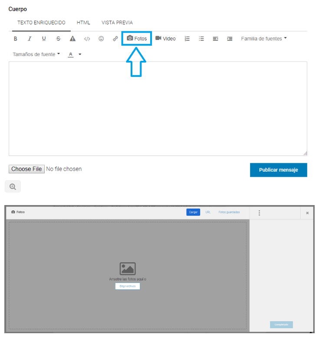This screenshot has height=338, width=319.
Task: Open the VISTA PREVIA tab
Action: tap(117, 23)
